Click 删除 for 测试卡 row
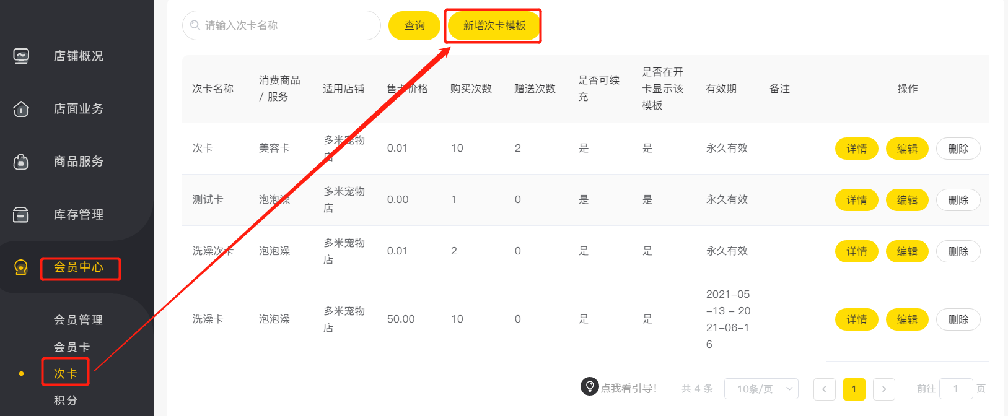Screen dimensions: 1008x416 (x=958, y=200)
